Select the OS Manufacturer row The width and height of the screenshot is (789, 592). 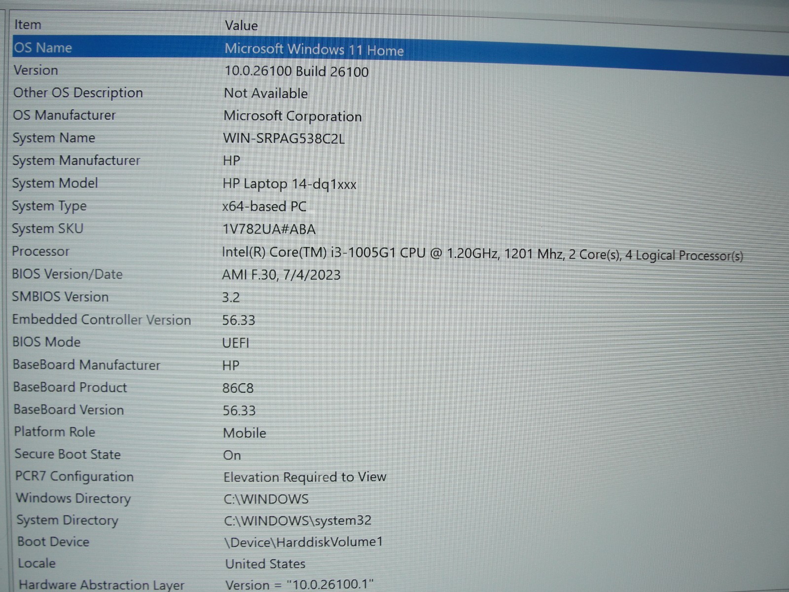tap(65, 115)
